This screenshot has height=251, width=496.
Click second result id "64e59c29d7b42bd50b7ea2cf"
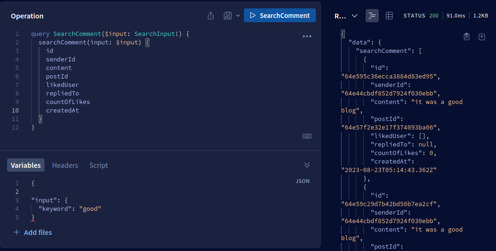point(389,204)
